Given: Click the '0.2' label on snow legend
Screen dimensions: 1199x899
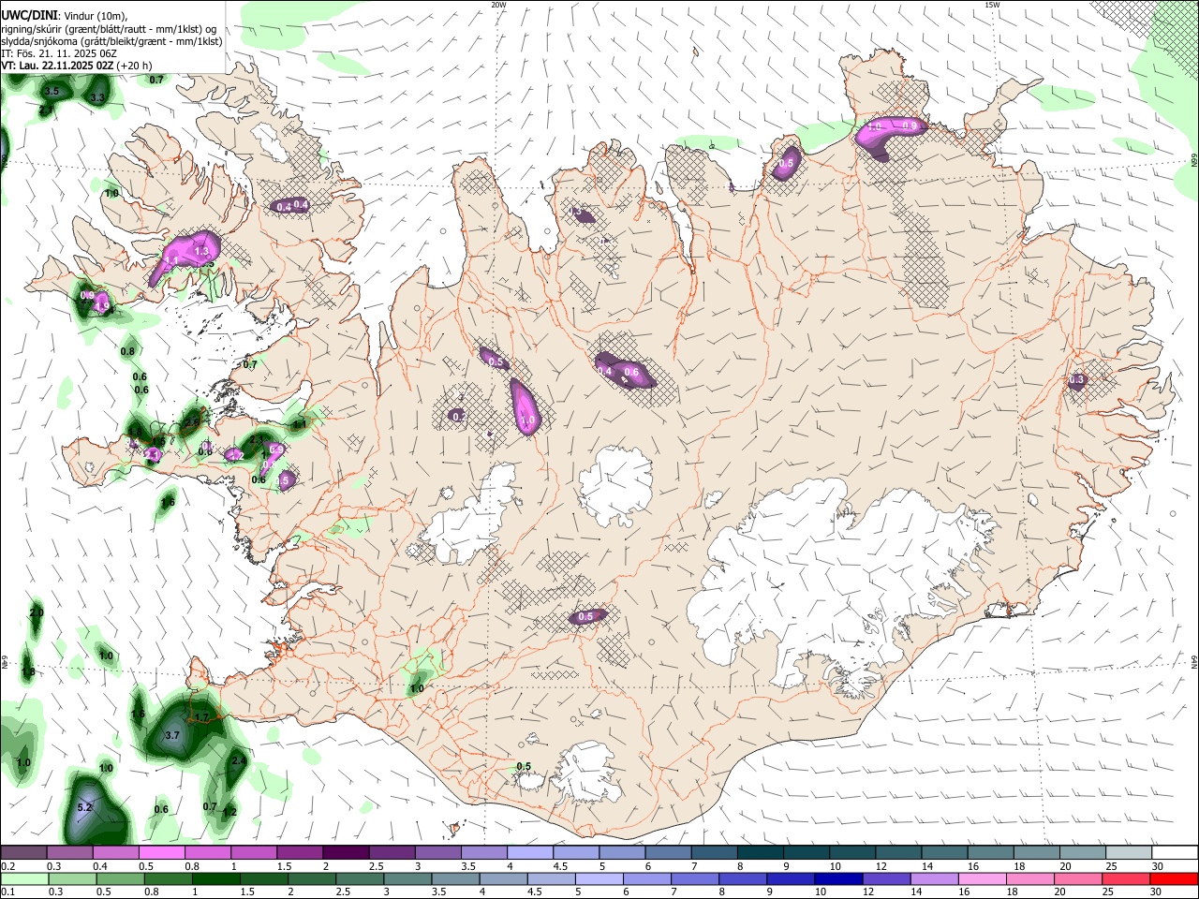Looking at the screenshot, I should pyautogui.click(x=7, y=866).
